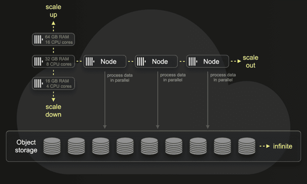Click the scale up arrowhead
The width and height of the screenshot is (307, 184).
tap(53, 23)
